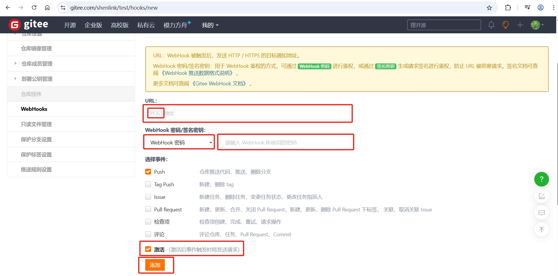This screenshot has width=558, height=276.
Task: Open the WebHook 密码 dropdown
Action: (x=179, y=142)
